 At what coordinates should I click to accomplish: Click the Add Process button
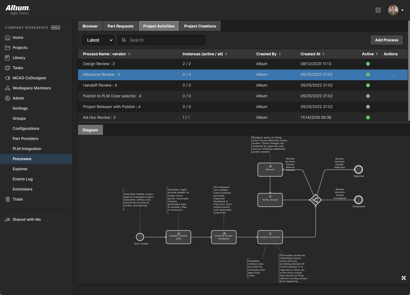pyautogui.click(x=386, y=40)
